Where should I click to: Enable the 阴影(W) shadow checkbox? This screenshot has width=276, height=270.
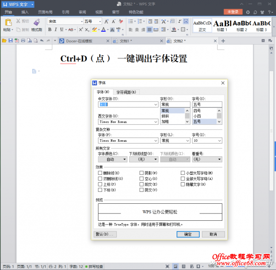(141, 173)
